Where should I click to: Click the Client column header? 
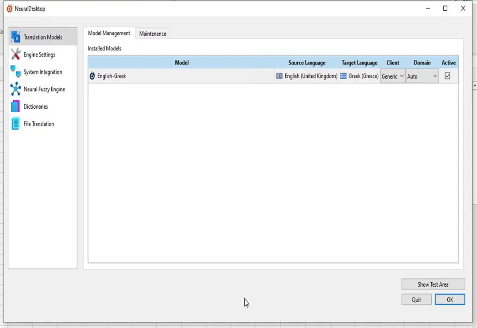pyautogui.click(x=393, y=63)
